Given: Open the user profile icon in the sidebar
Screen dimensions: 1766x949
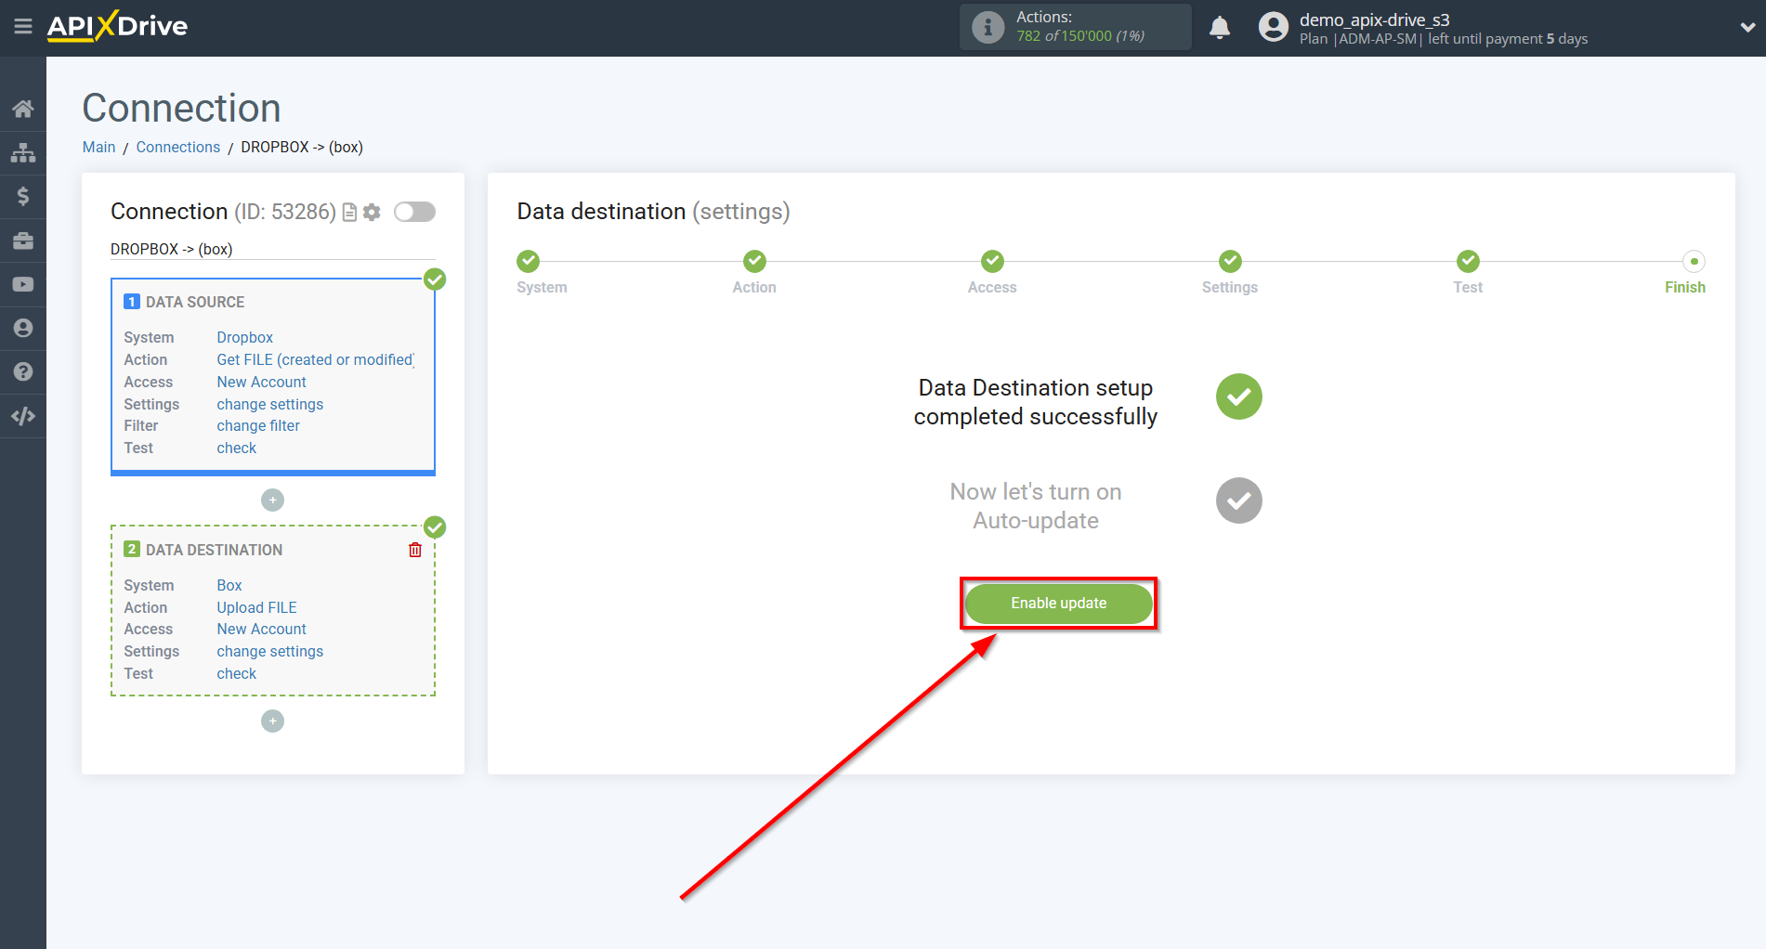Looking at the screenshot, I should click(22, 328).
